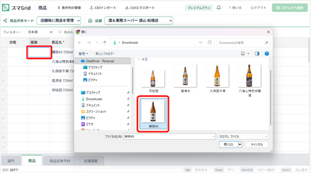Select OneDrive - Personal in tree
Screen dimensions: 311x173
pos(103,61)
